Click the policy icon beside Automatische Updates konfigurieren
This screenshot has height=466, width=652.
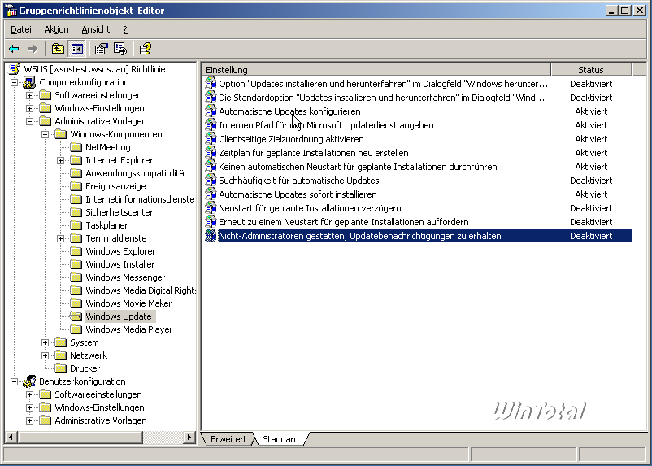pyautogui.click(x=211, y=111)
